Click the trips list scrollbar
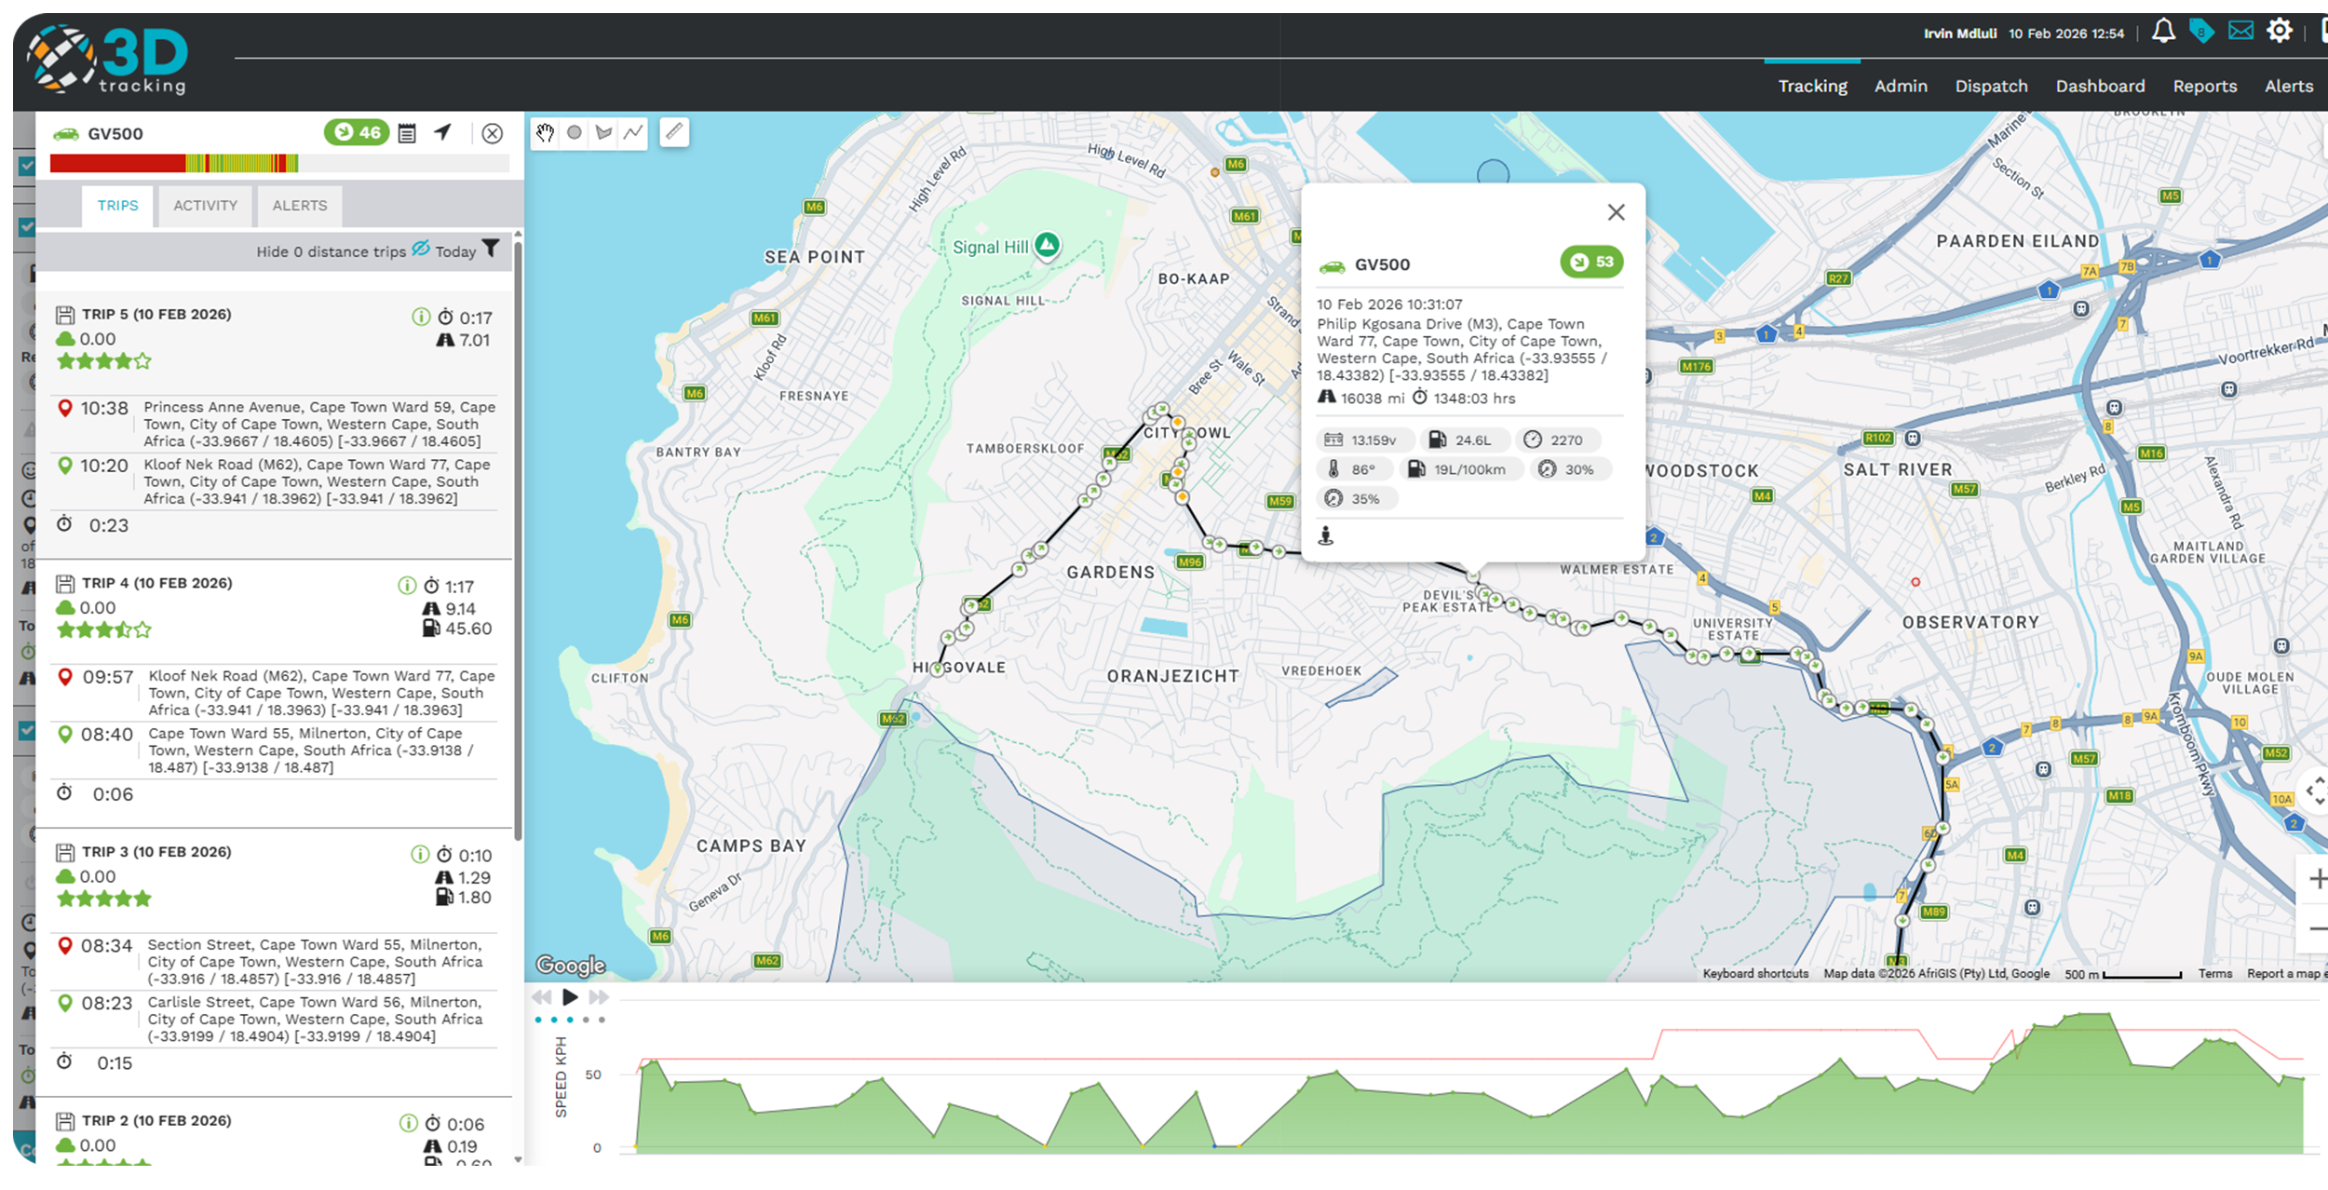Image resolution: width=2328 pixels, height=1190 pixels. (518, 540)
